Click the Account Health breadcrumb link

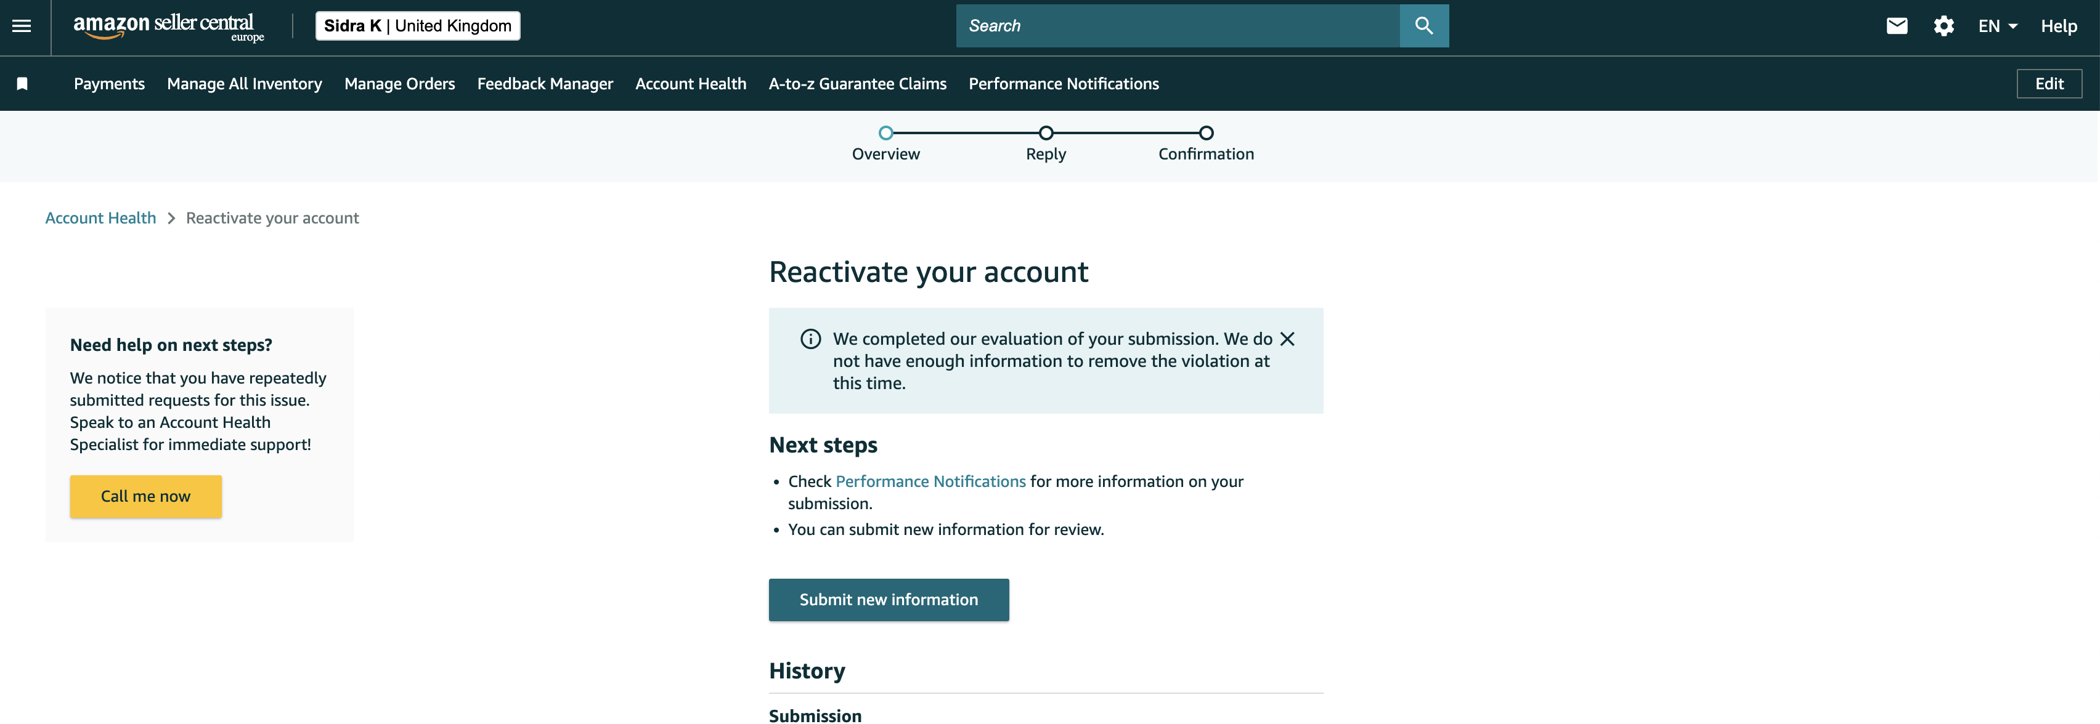coord(100,219)
